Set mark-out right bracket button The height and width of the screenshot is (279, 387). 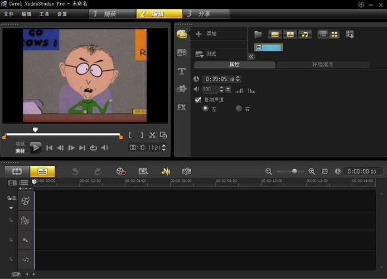(x=142, y=135)
